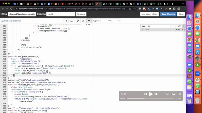Image resolution: width=202 pixels, height=113 pixels.
Task: Toggle RegExp search option
Action: click(x=176, y=30)
